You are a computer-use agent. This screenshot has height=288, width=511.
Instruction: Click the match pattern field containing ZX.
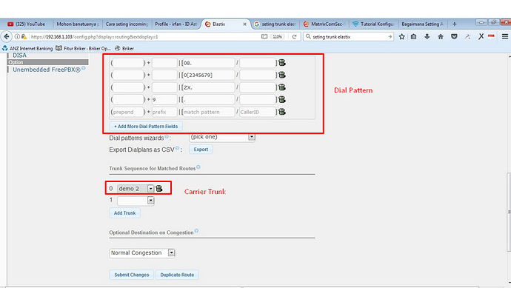click(x=209, y=87)
